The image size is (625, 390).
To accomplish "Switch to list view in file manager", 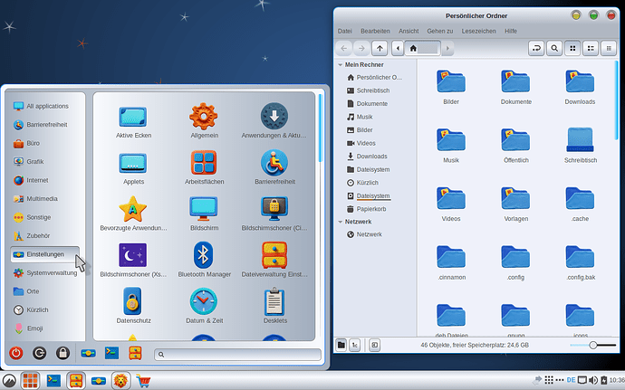I will [591, 48].
